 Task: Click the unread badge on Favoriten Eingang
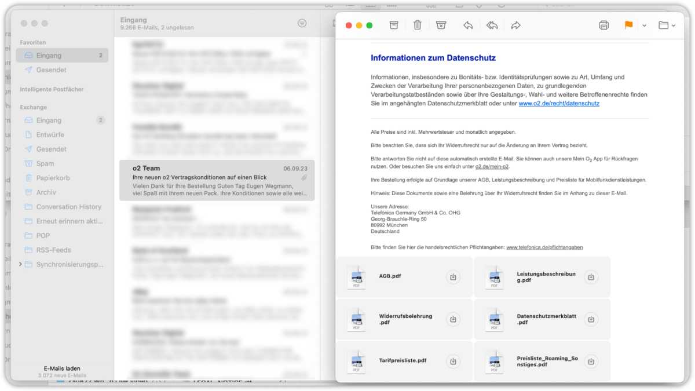[x=100, y=56]
